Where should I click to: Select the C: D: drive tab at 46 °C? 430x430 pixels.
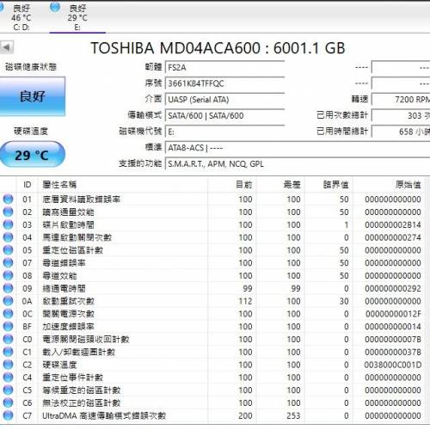pyautogui.click(x=21, y=17)
